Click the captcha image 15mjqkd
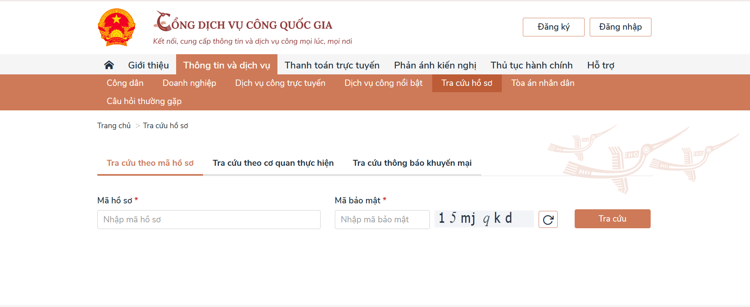The width and height of the screenshot is (750, 307). point(484,219)
